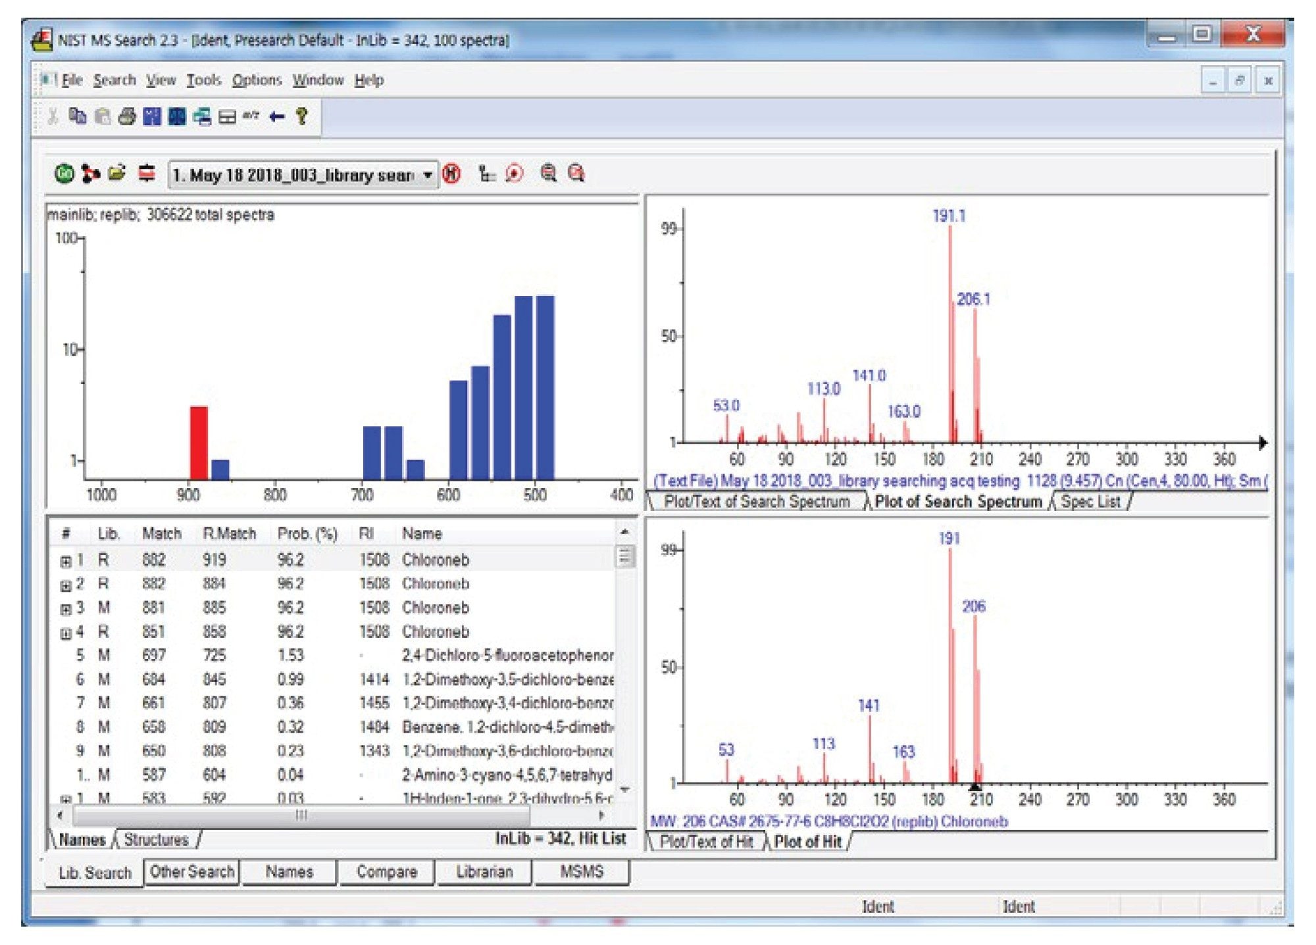Image resolution: width=1316 pixels, height=945 pixels.
Task: Click the open folder icon
Action: tap(117, 174)
